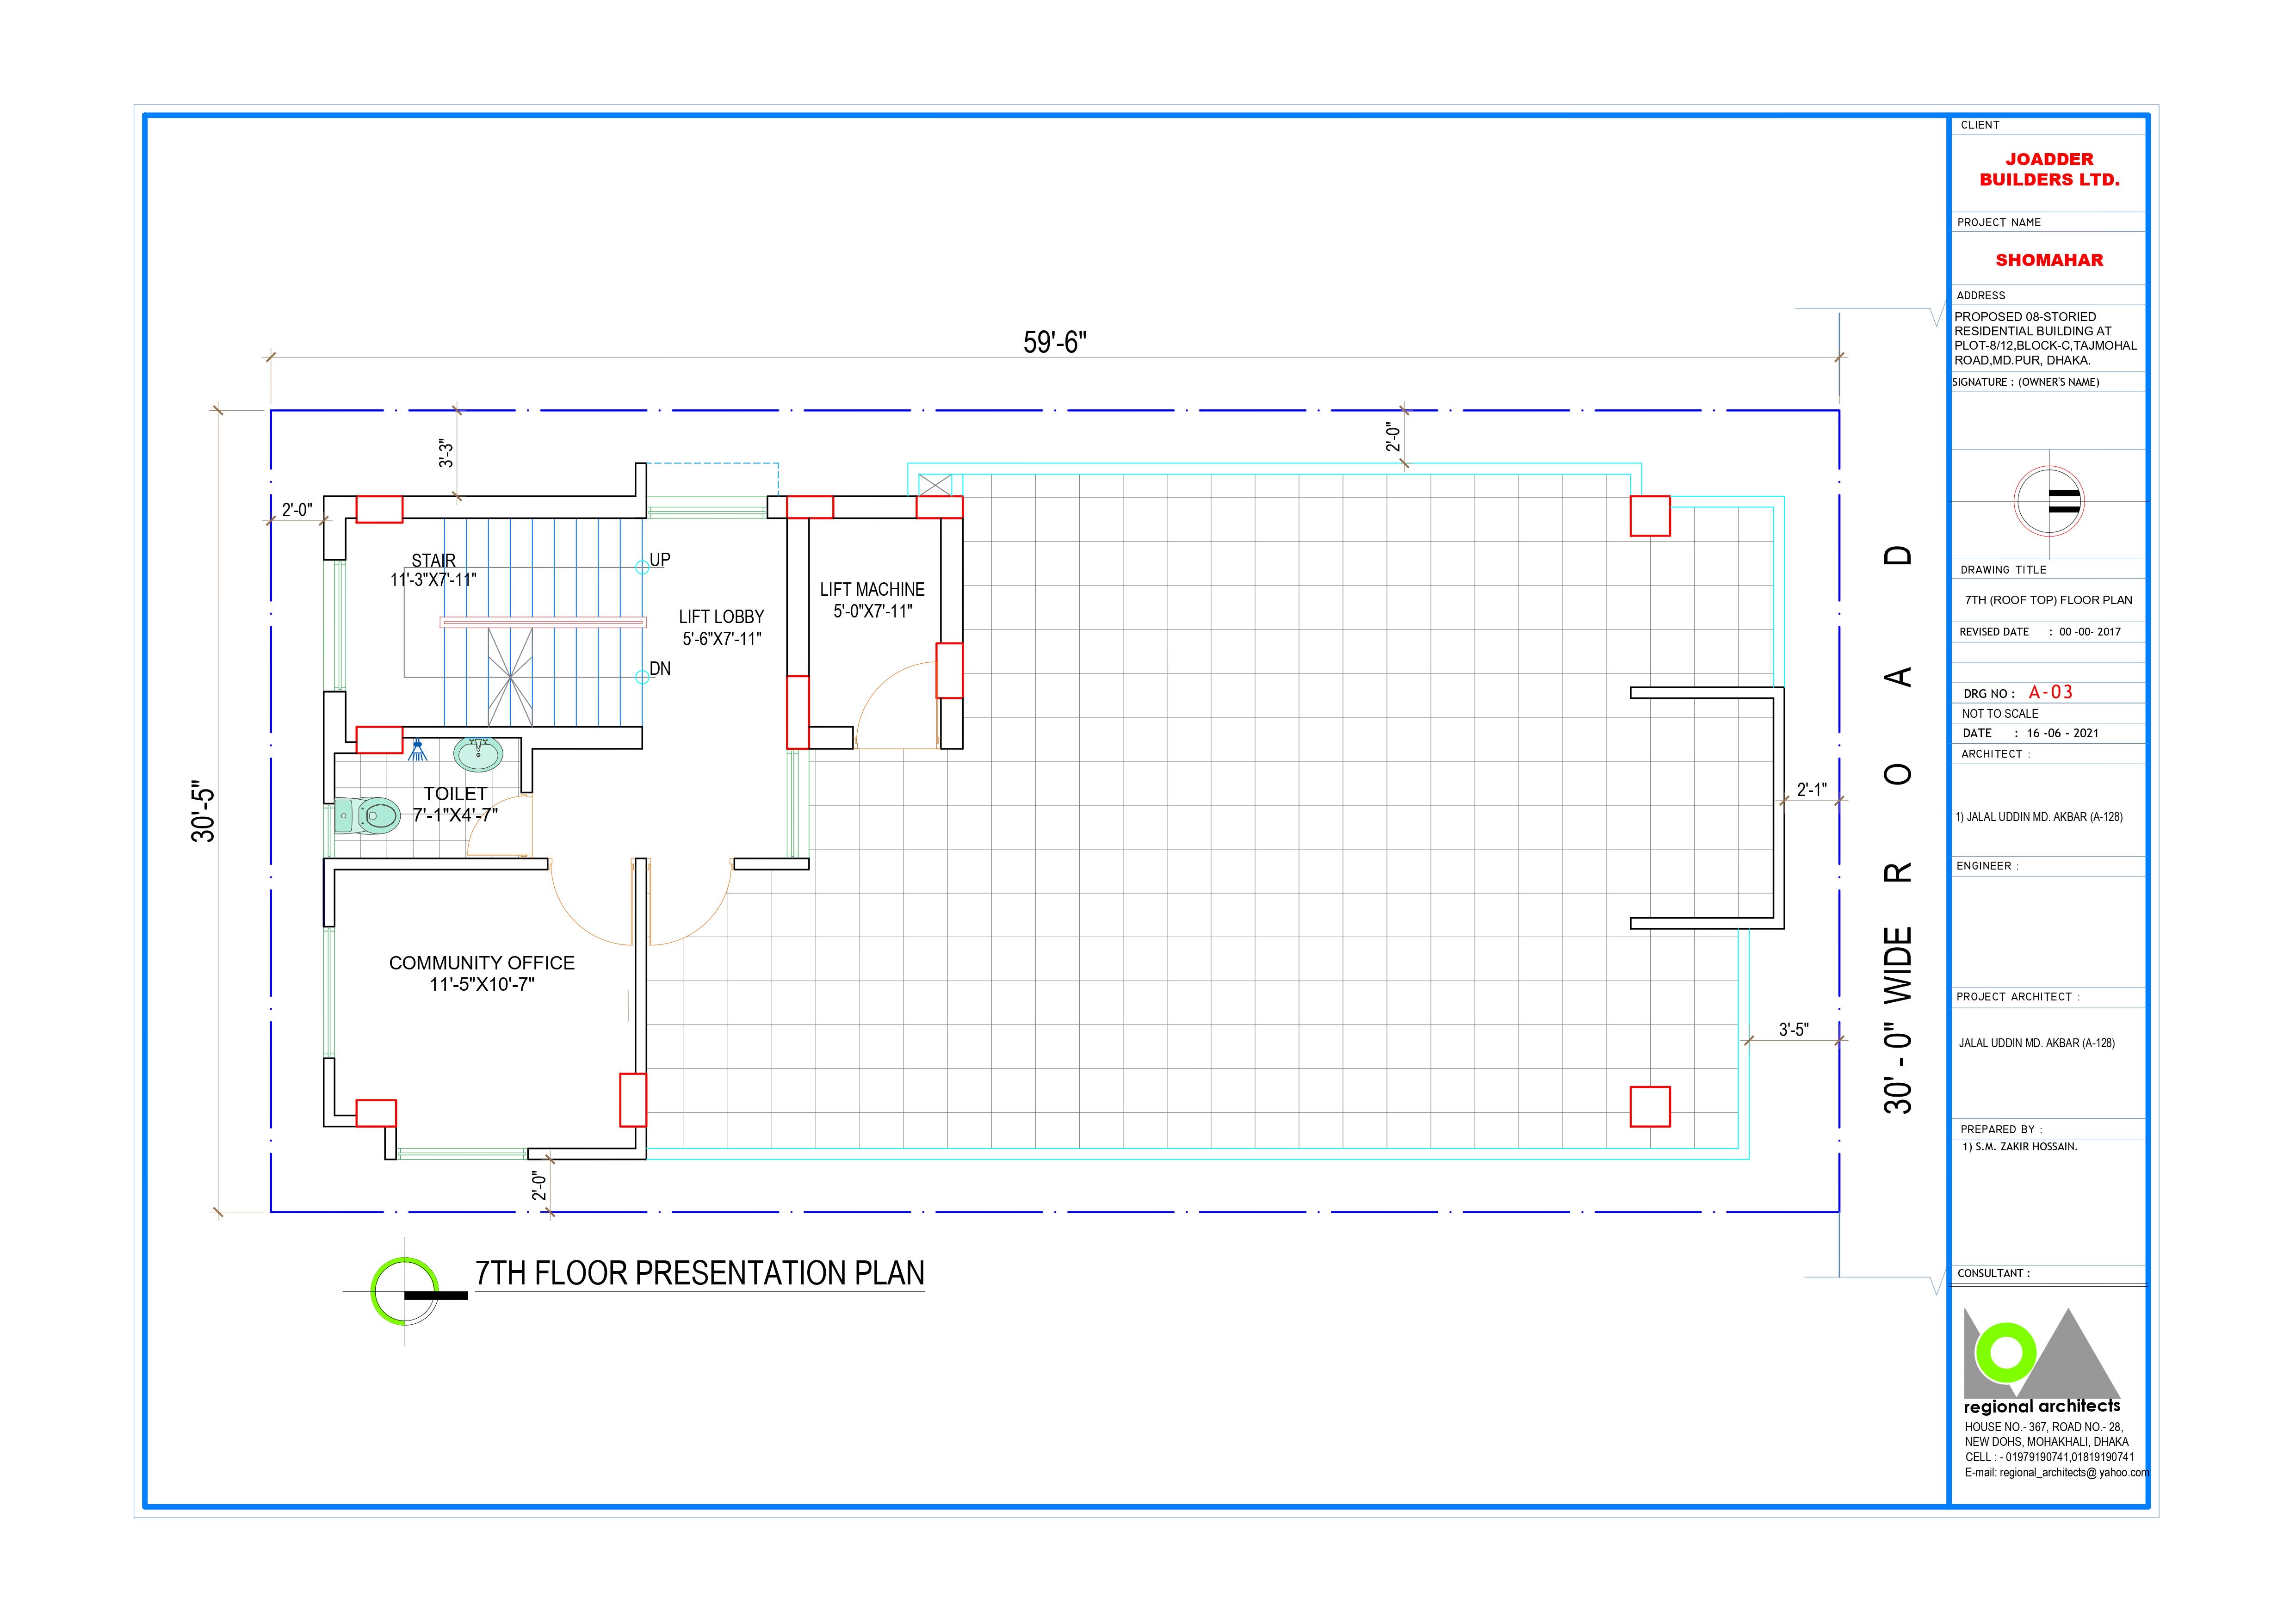Click the north direction compass symbol
The width and height of the screenshot is (2296, 1623).
click(2048, 501)
